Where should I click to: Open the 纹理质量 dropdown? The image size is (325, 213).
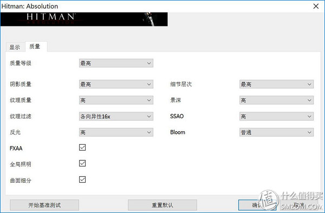tap(116, 100)
